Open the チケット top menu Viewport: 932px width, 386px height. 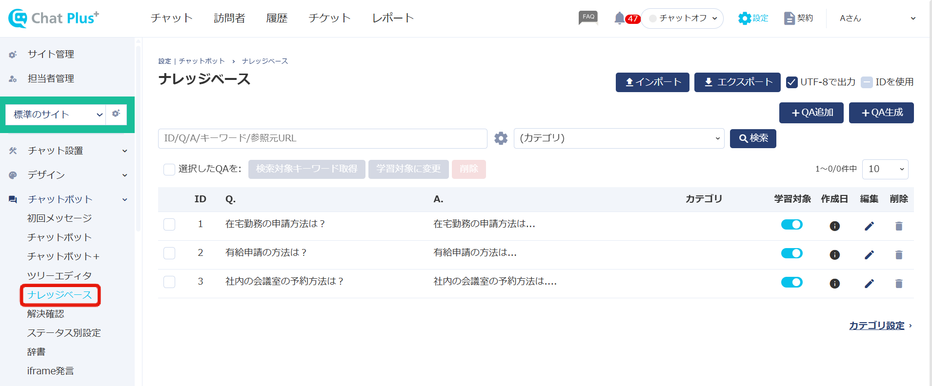click(x=329, y=18)
